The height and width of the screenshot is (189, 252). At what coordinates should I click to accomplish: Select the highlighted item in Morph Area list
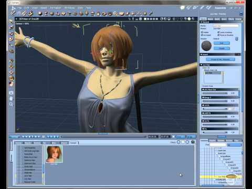click(213, 73)
